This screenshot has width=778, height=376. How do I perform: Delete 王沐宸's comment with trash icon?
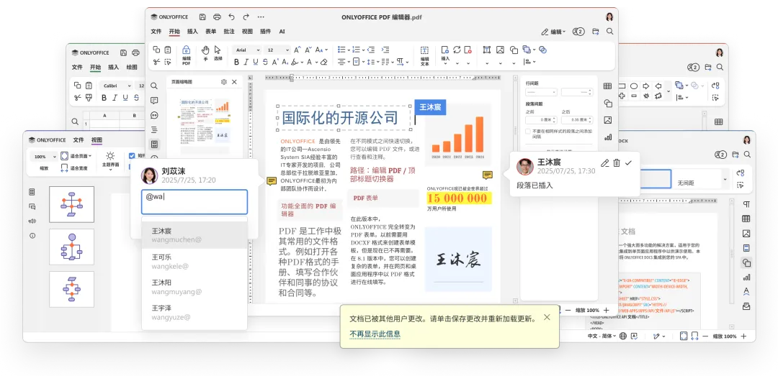click(x=616, y=163)
